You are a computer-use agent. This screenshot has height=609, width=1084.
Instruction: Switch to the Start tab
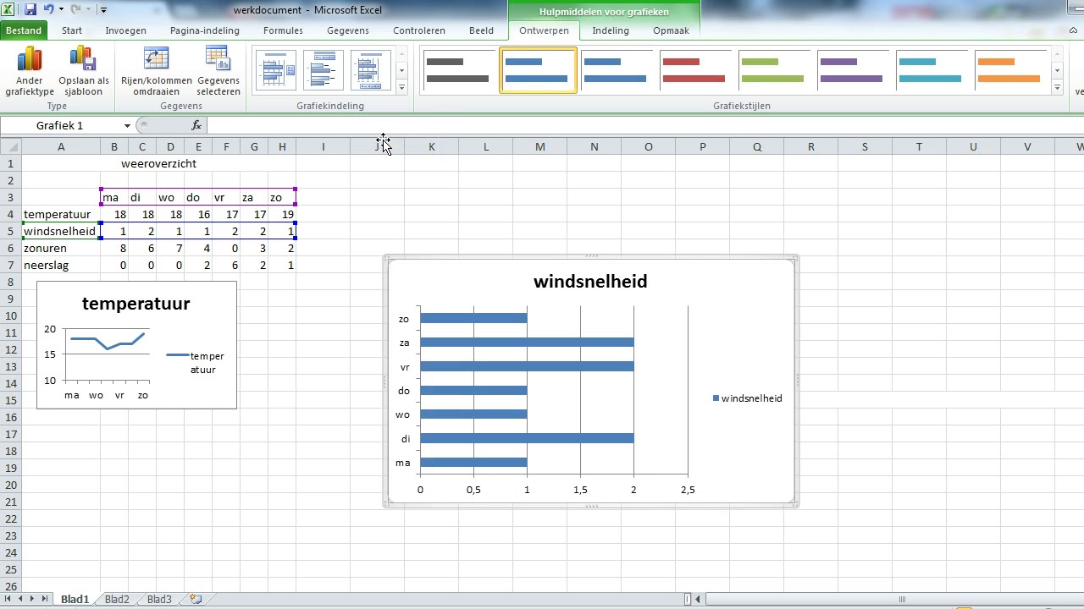72,30
